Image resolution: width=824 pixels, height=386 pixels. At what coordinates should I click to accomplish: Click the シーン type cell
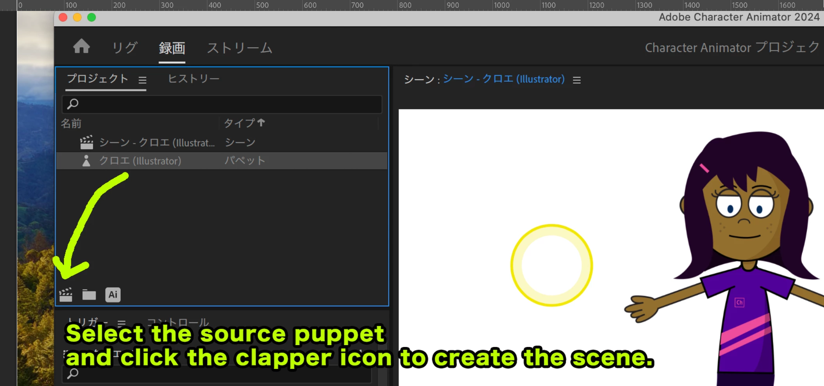[240, 143]
